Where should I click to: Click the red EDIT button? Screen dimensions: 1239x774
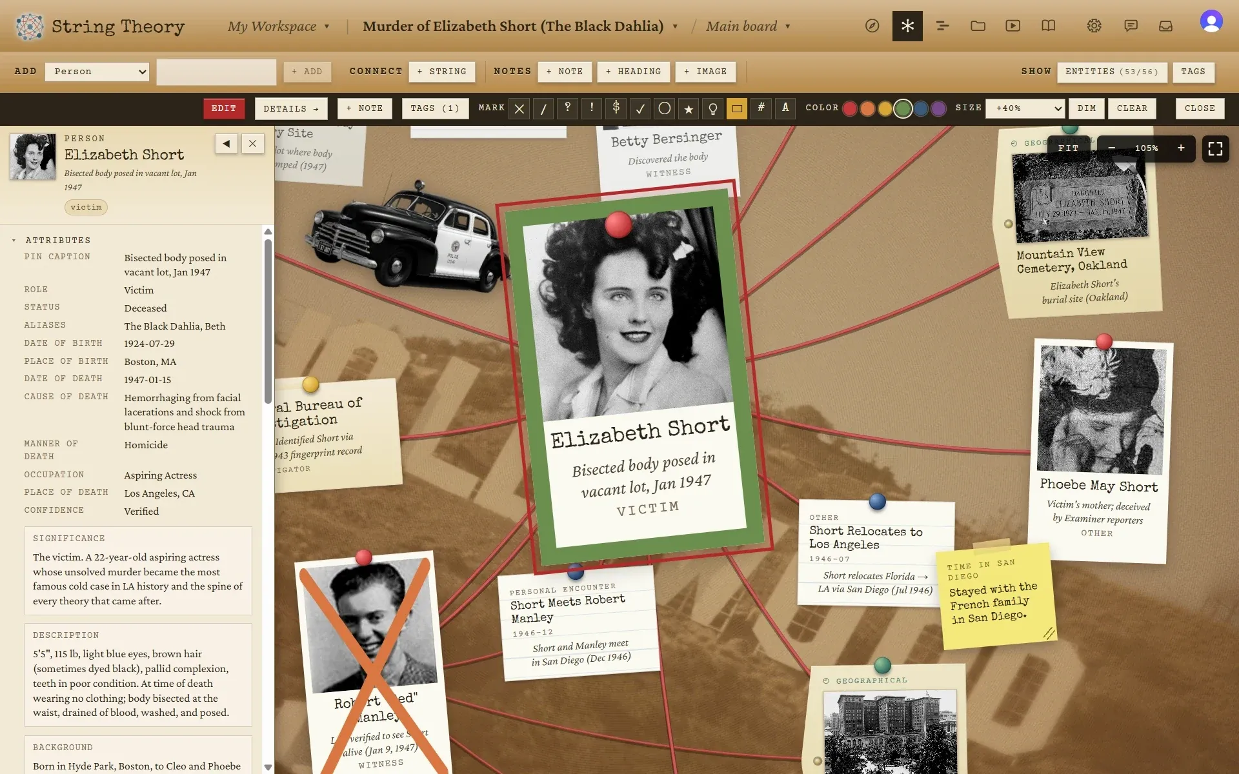pyautogui.click(x=224, y=108)
